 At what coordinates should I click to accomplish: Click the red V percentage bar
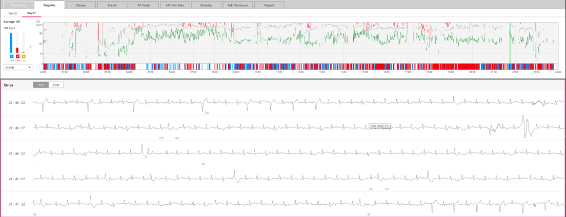17,43
